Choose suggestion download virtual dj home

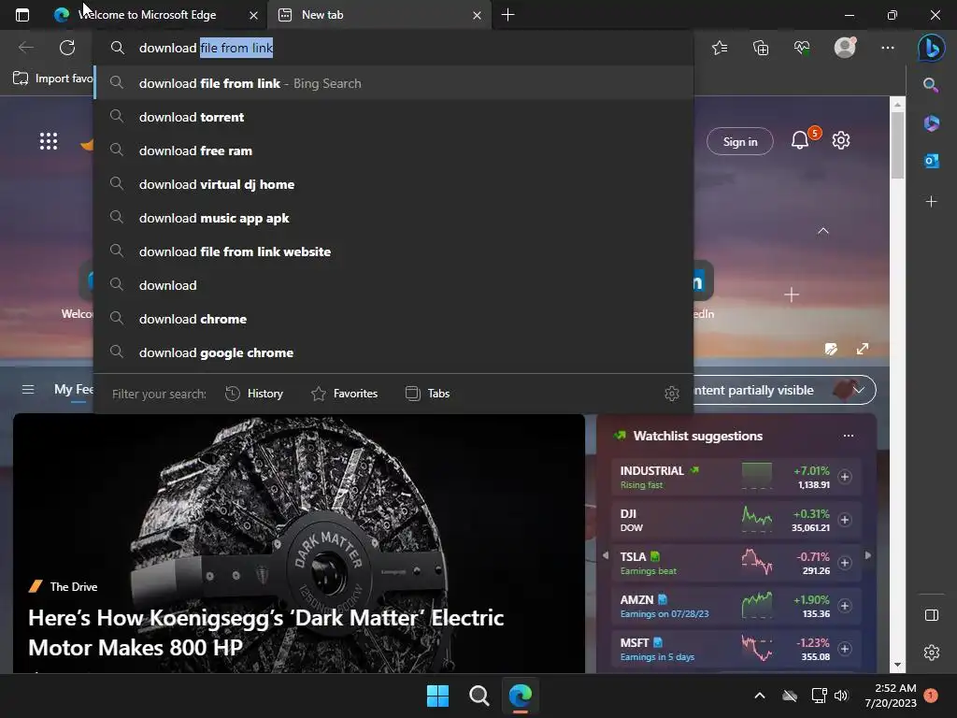pos(393,184)
